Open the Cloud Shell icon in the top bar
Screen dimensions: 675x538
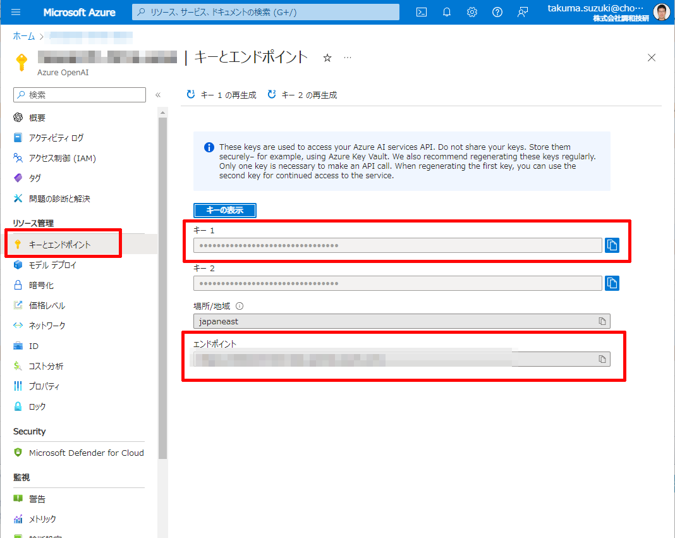pyautogui.click(x=422, y=12)
